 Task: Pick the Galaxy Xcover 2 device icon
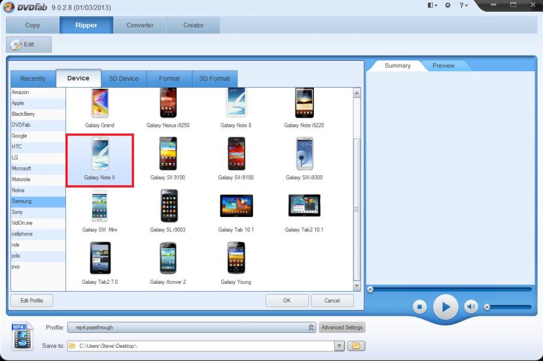pos(169,258)
